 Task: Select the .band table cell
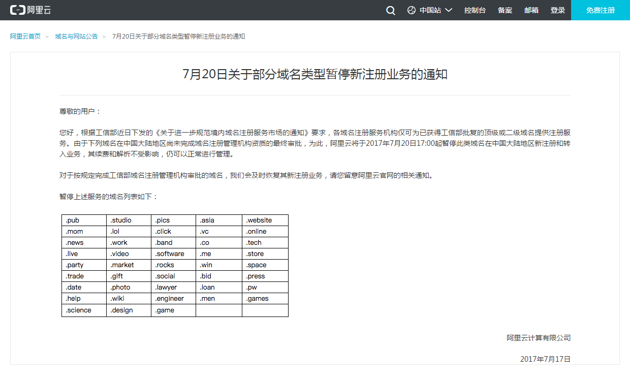(x=174, y=243)
